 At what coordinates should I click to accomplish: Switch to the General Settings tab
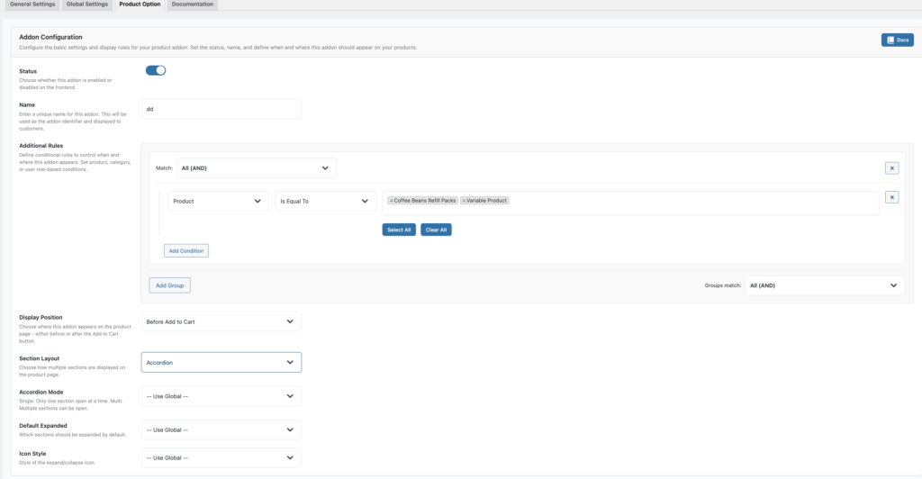32,5
